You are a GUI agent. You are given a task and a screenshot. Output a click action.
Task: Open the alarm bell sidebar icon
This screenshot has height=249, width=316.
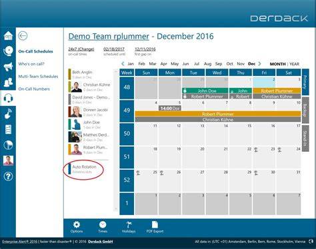pos(8,51)
